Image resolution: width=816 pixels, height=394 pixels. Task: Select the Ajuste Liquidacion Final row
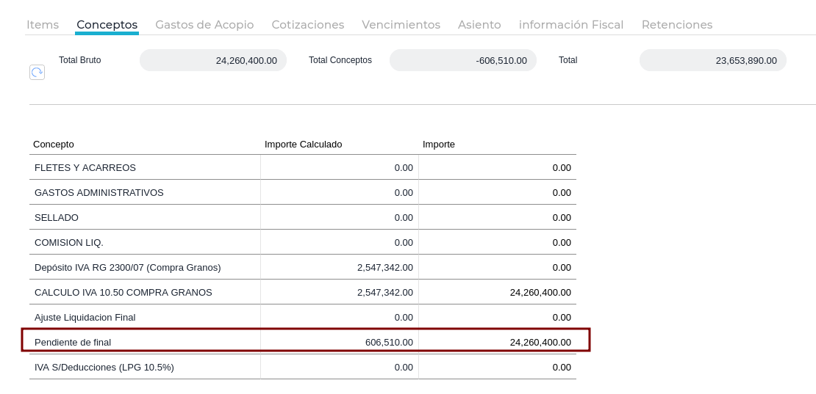click(x=303, y=317)
